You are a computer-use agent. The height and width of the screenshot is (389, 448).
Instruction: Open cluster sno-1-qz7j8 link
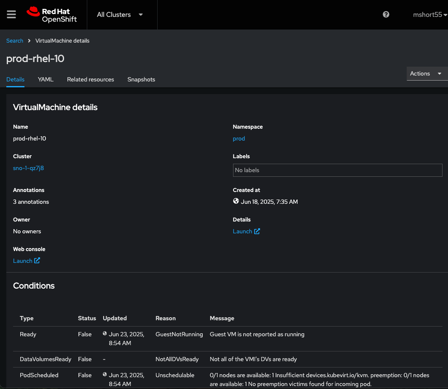pyautogui.click(x=29, y=168)
